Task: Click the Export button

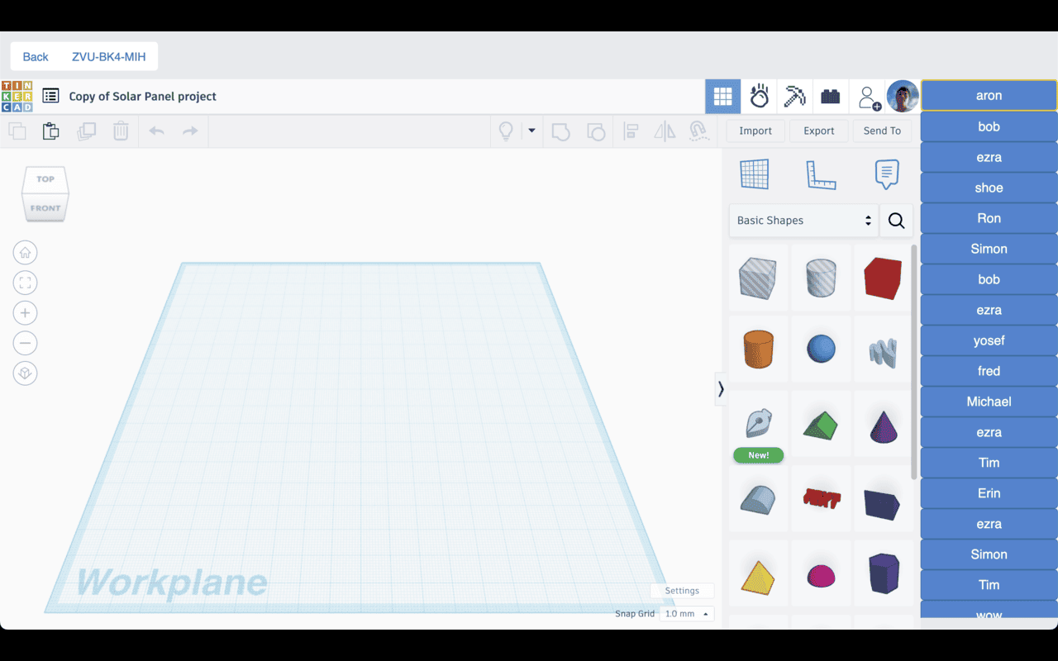Action: click(x=818, y=131)
